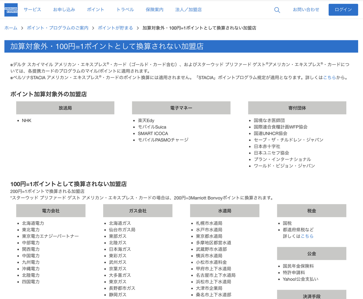Click the 100円=1ポイントとして換算されない加盟店 subheading
The height and width of the screenshot is (299, 363).
pos(68,184)
